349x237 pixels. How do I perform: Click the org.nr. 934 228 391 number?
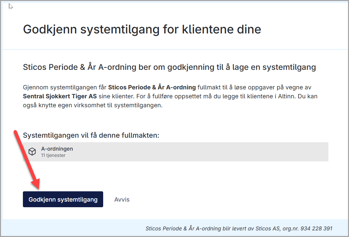tap(316, 228)
